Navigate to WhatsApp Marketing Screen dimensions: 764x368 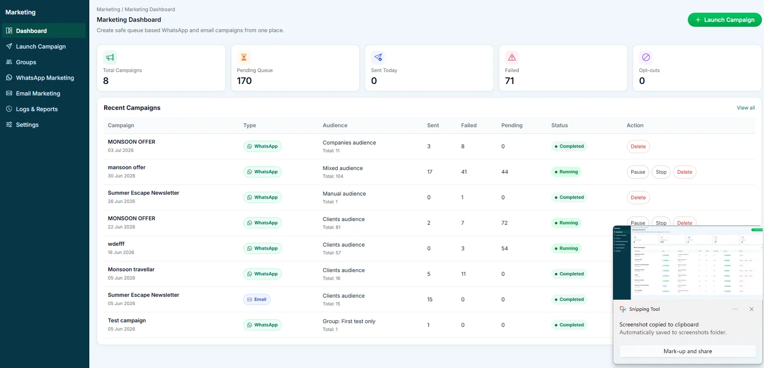click(43, 78)
